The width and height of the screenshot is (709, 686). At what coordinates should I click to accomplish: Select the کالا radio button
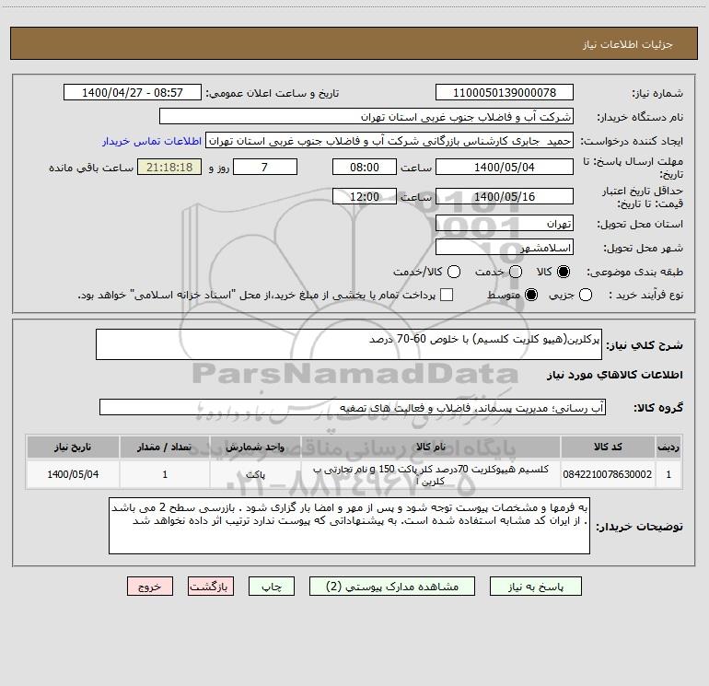564,272
